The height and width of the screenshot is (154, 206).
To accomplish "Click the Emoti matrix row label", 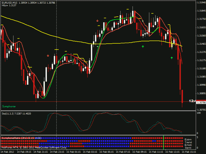I will 188,145.
